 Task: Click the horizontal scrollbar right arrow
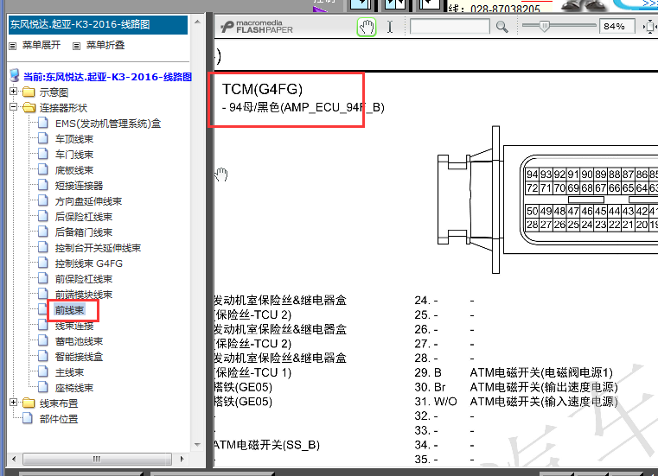(x=182, y=459)
